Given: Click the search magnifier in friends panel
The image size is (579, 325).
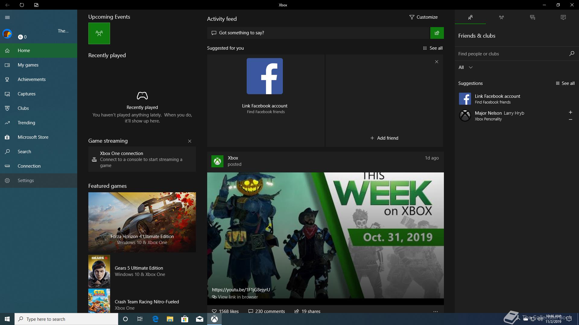Looking at the screenshot, I should tap(572, 54).
